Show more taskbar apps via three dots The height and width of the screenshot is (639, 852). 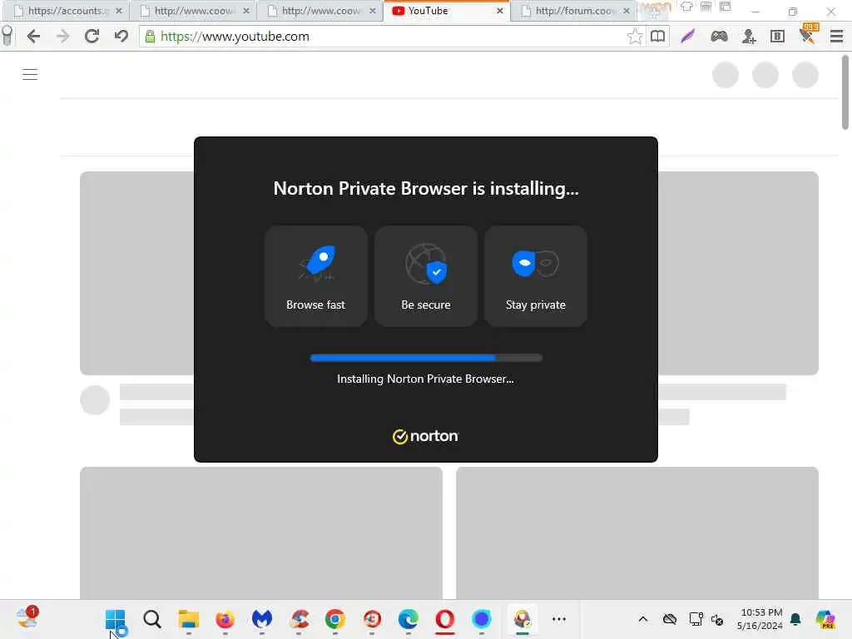point(559,619)
